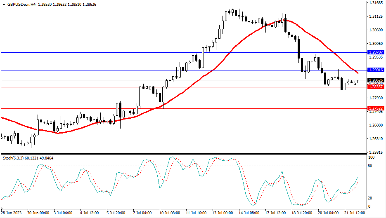
Task: Select the blue 1.29016 price label
Action: tap(375, 70)
